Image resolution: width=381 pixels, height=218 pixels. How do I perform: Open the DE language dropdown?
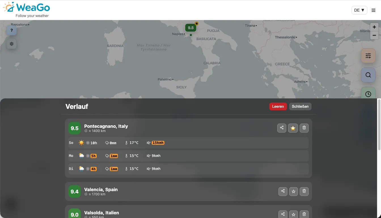pos(359,10)
